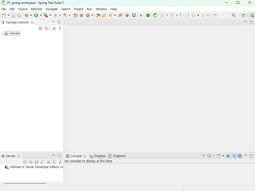Click the magnifier Quick Access search icon
255x191 pixels.
[x=234, y=15]
